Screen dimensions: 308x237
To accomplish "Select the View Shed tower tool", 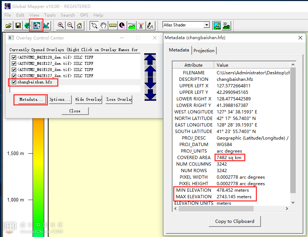I will click(x=141, y=25).
